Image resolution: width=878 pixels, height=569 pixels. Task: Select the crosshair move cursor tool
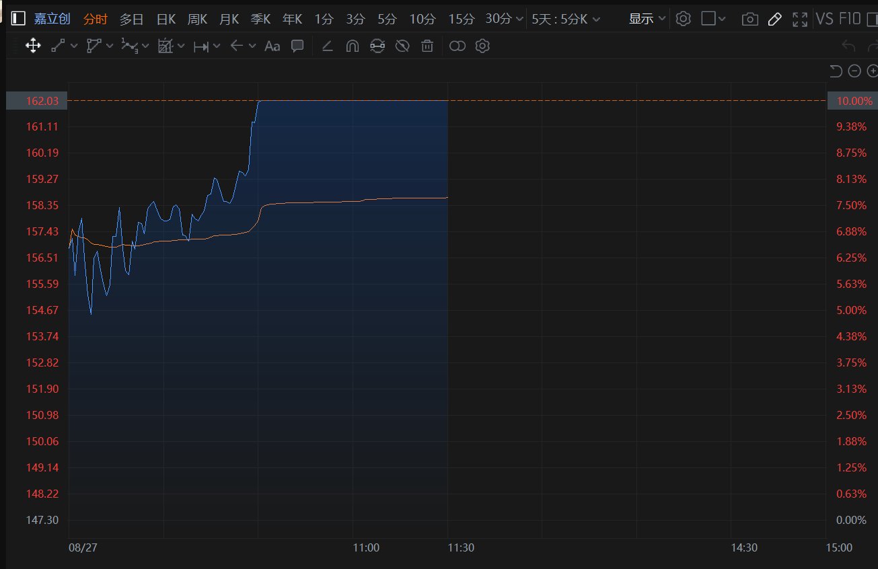[x=32, y=46]
